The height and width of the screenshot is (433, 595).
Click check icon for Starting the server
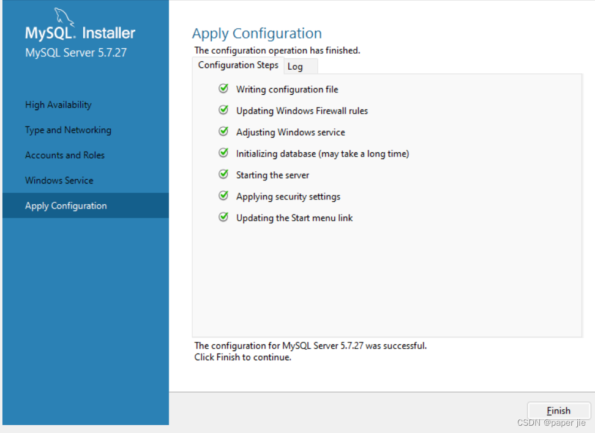point(223,174)
